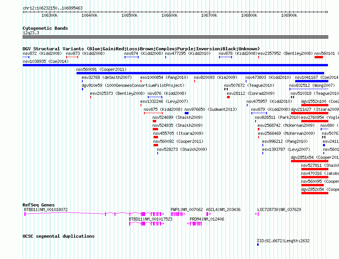Screen dimensions: 339x259
Task: Click the UCSC segmental duplications track title
Action: pos(59,236)
